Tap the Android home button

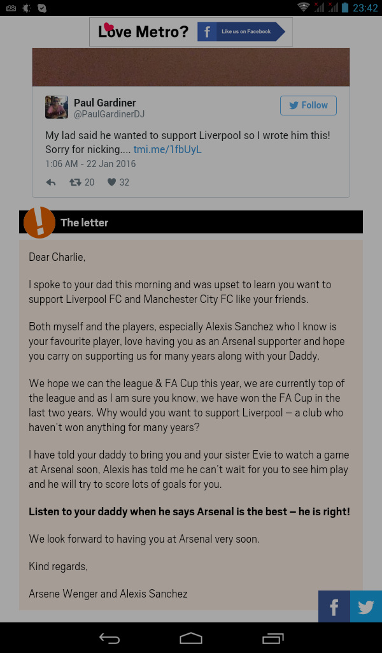pos(191,638)
